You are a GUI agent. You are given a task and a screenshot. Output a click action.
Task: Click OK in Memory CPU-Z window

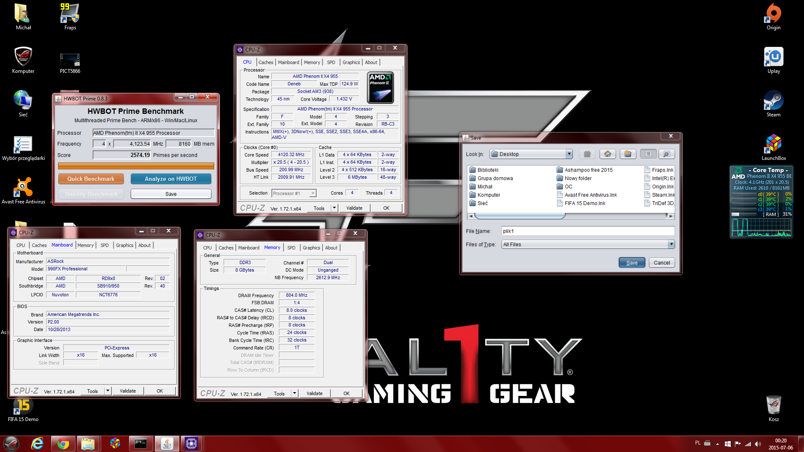pyautogui.click(x=346, y=393)
